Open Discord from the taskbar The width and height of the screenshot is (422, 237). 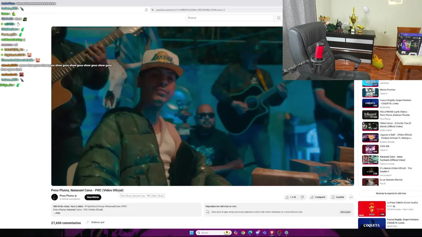click(x=257, y=233)
